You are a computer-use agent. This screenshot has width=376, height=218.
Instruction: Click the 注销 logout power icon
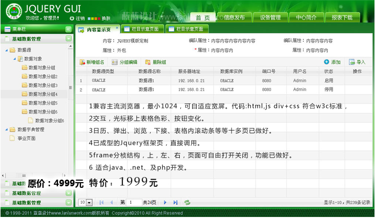(x=72, y=18)
